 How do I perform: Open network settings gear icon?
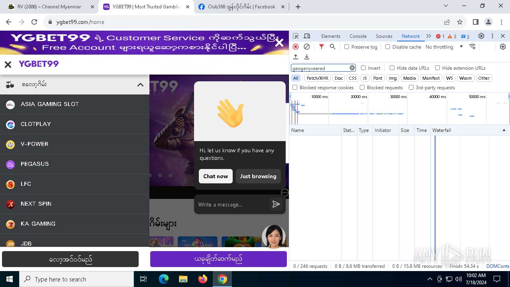tap(503, 47)
